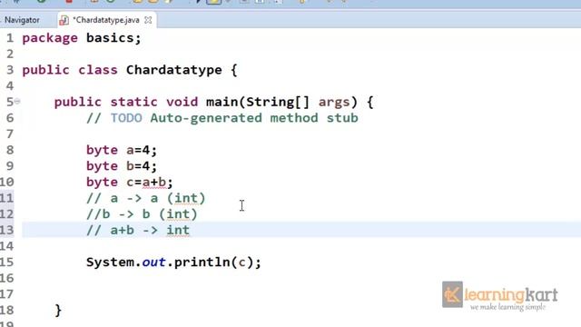581x327 pixels.
Task: Click the '//b -> b (int)' comment
Action: pos(142,214)
